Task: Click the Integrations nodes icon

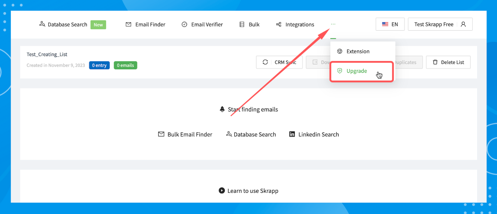Action: pyautogui.click(x=279, y=24)
